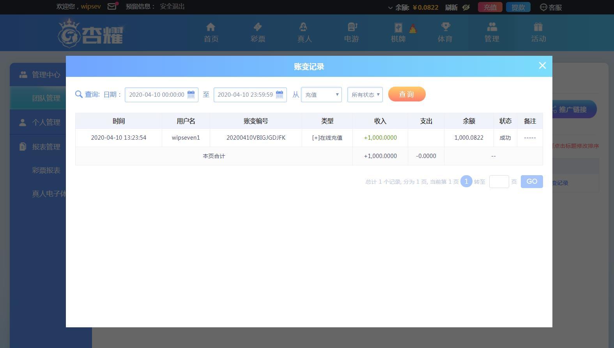Close the 账变记录 dialog

pyautogui.click(x=542, y=66)
